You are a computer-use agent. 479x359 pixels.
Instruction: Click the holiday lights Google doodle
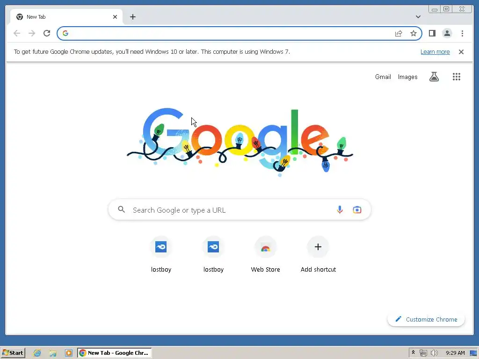point(240,143)
